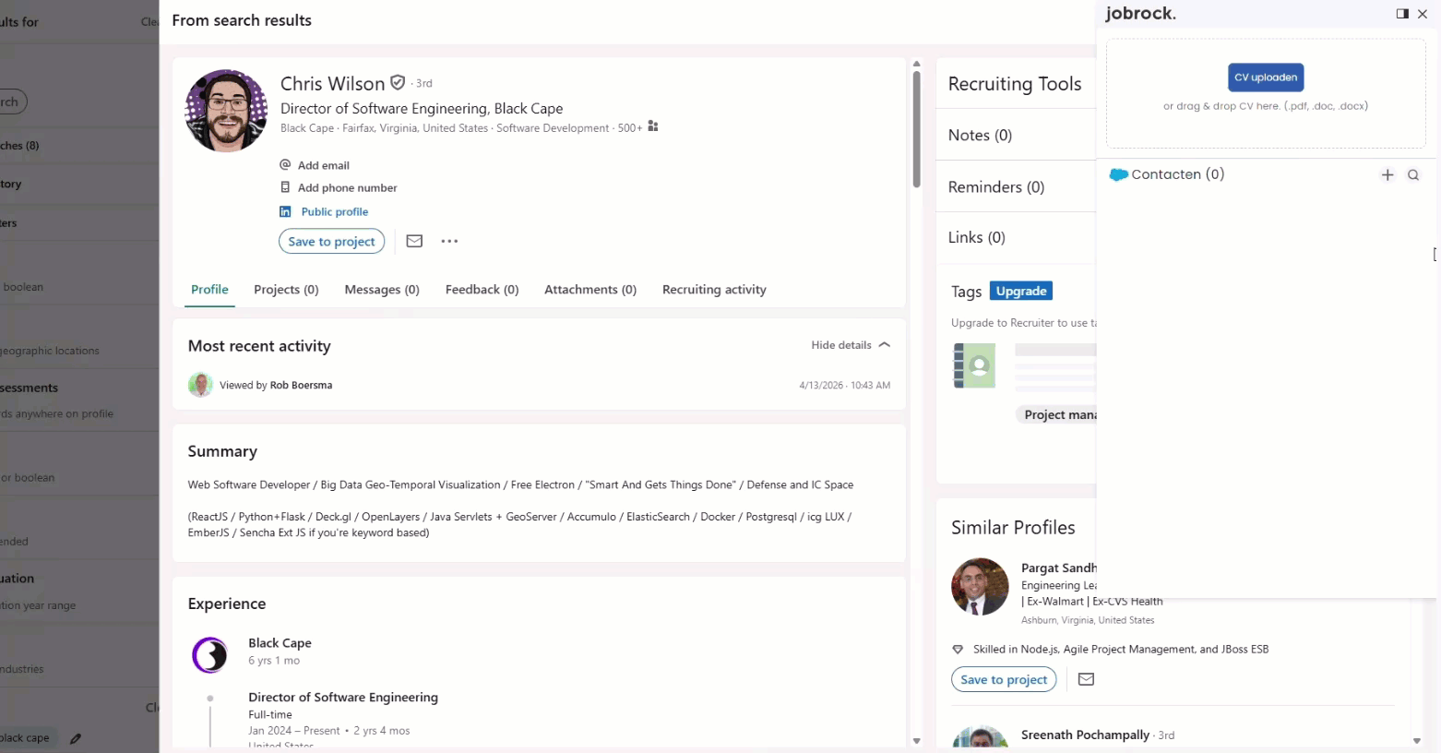This screenshot has width=1441, height=753.
Task: Open Links (0) in Recruiting Tools
Action: point(976,238)
